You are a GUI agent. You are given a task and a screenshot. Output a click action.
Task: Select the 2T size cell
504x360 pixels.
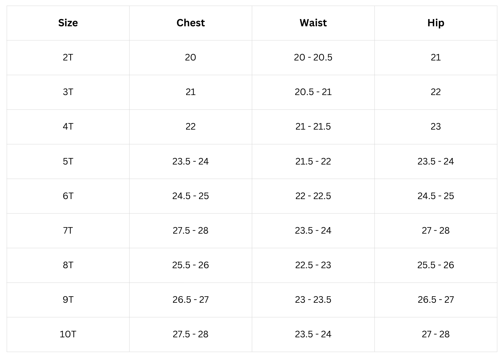(x=68, y=58)
